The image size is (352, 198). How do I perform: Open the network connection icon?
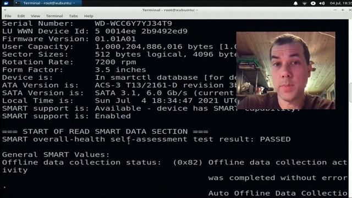click(304, 3)
